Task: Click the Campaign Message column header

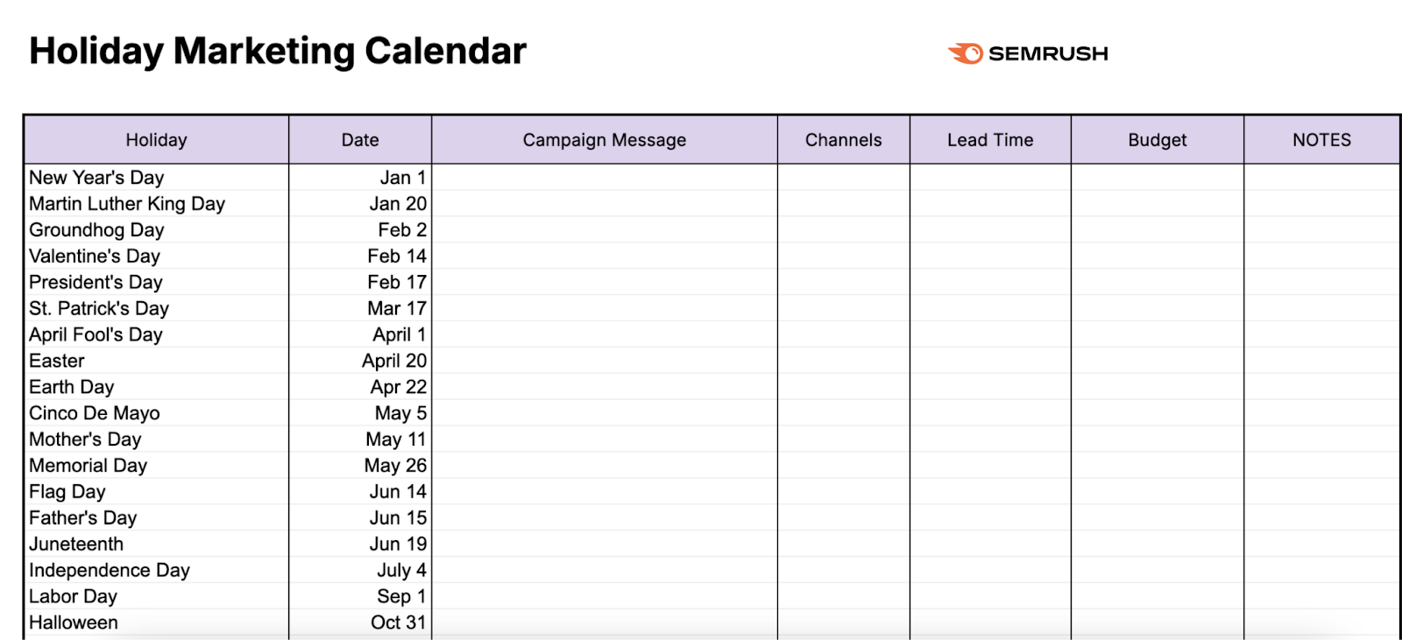Action: tap(605, 140)
